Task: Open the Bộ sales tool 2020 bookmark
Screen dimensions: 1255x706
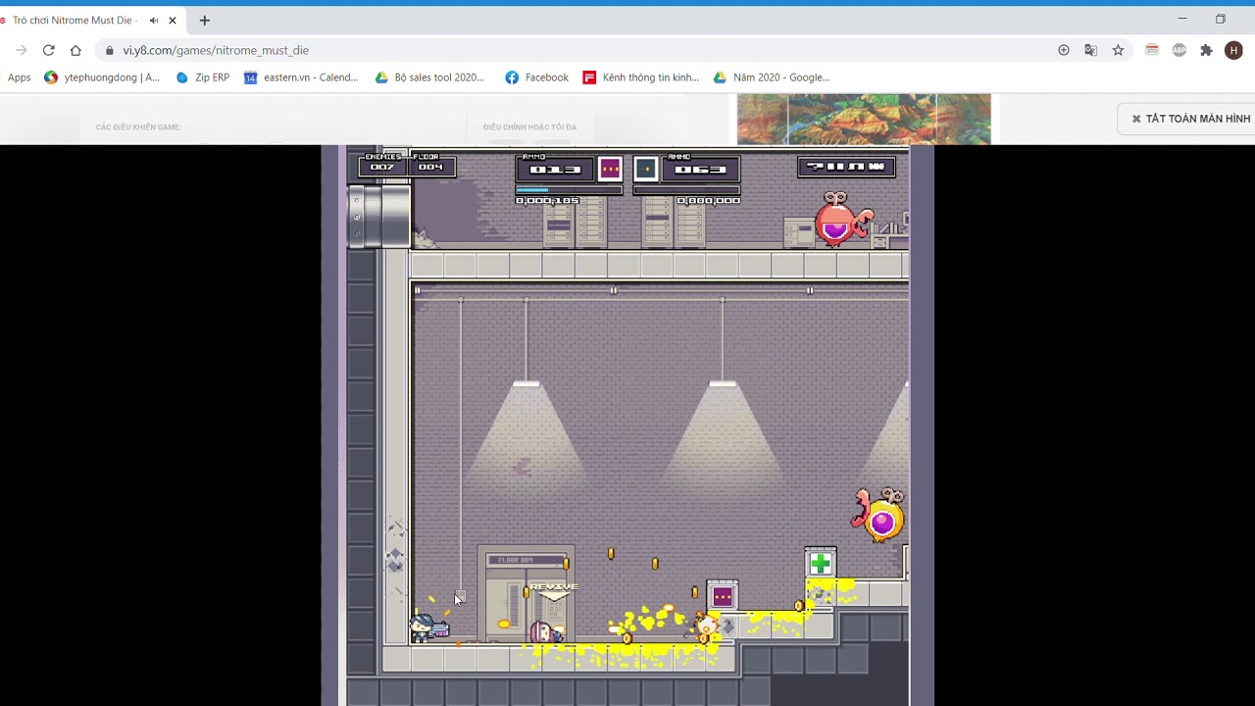Action: pyautogui.click(x=429, y=77)
